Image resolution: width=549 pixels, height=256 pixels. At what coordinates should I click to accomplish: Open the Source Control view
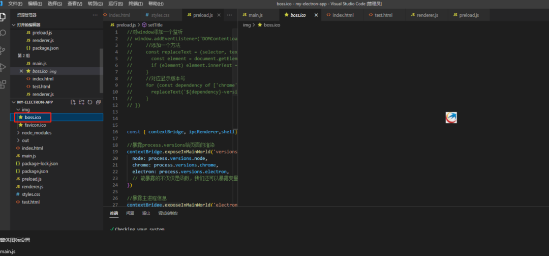click(4, 50)
